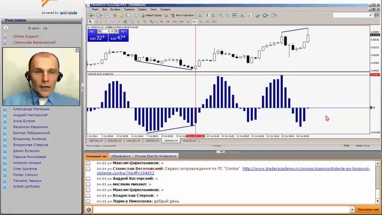Switch chart to candlesticks icon
Viewport: 382px width, 215px height.
click(207, 16)
